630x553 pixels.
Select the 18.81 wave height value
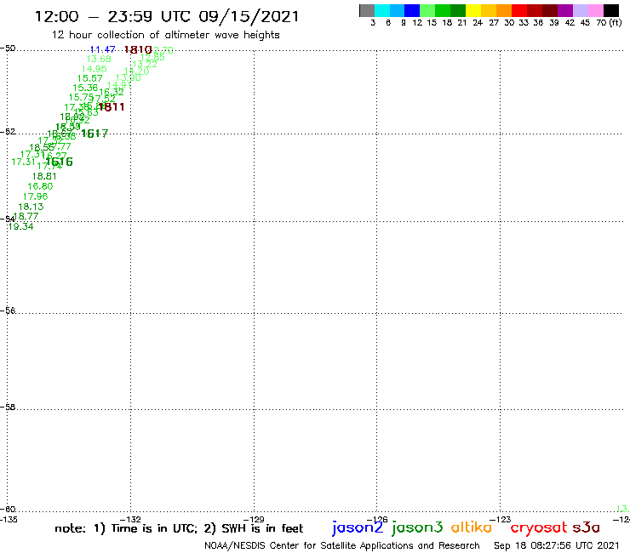pos(44,176)
